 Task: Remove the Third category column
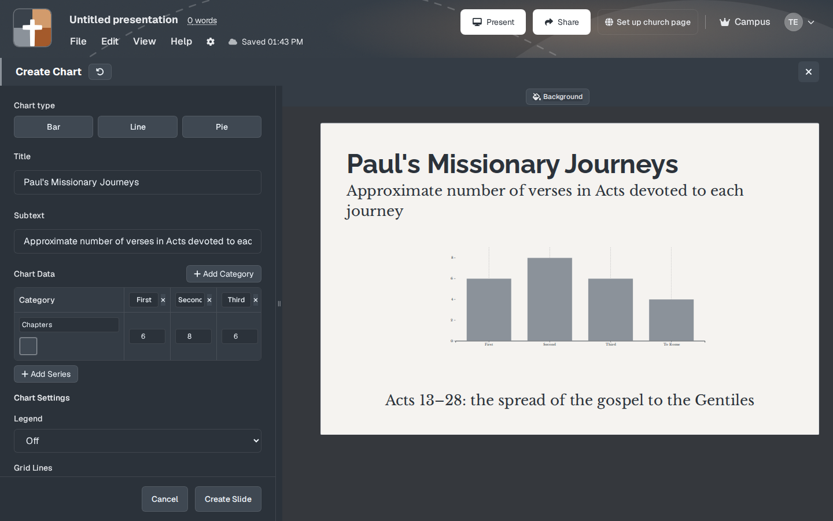click(256, 300)
